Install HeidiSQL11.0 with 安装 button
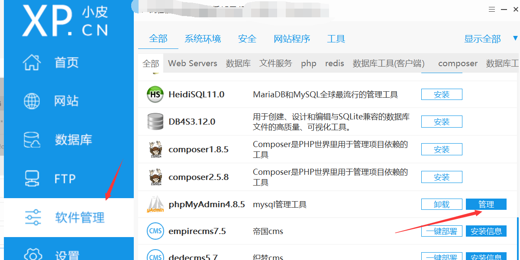Screen dimensions: 520x260 pos(442,94)
